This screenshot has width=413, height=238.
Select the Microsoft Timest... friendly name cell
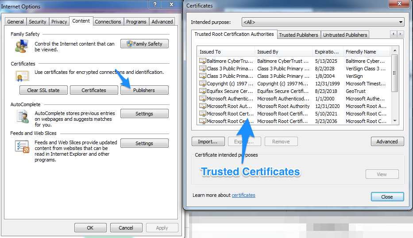tap(366, 84)
